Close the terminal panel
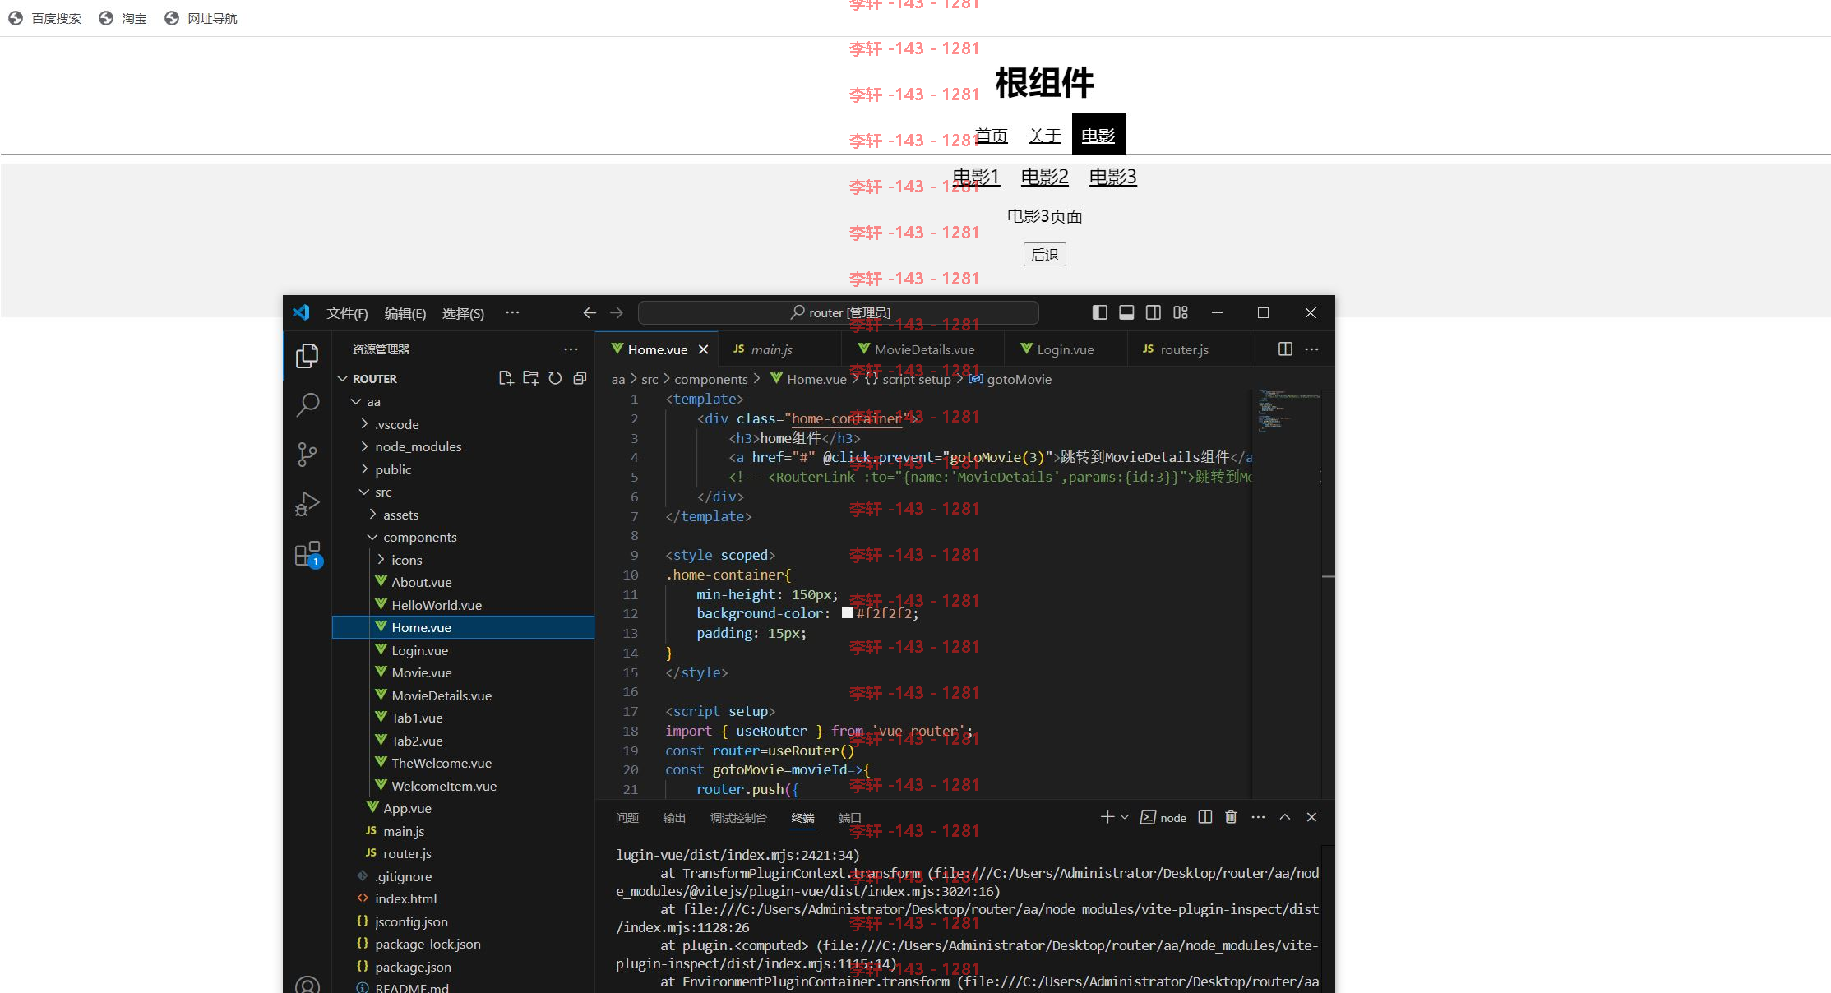 pos(1311,817)
